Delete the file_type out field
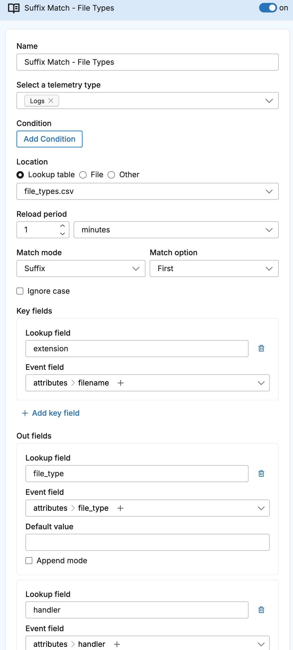The image size is (293, 650). [x=261, y=474]
